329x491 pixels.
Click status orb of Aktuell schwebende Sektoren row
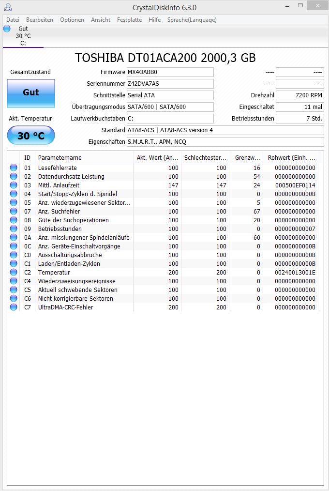pos(14,290)
